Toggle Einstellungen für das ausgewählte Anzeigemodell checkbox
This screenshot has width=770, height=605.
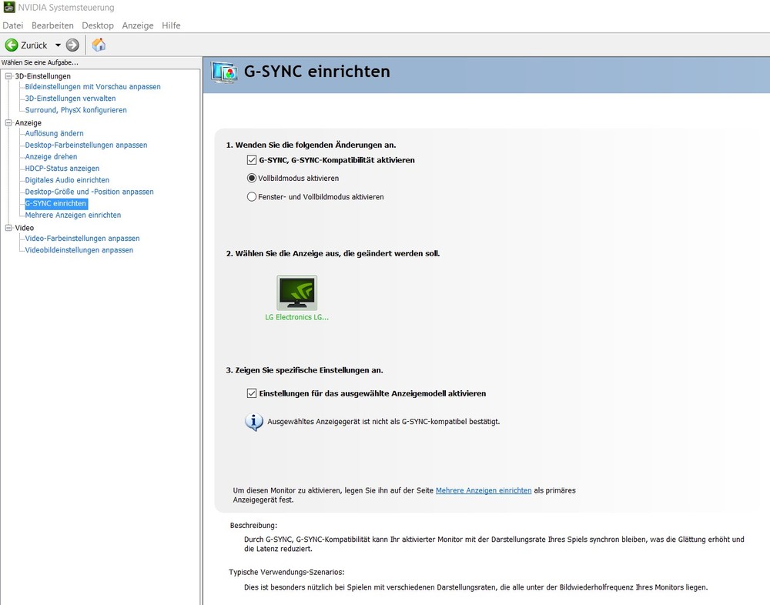(252, 393)
